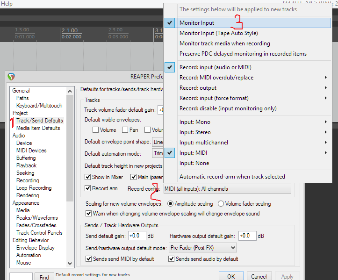338x280 pixels.
Task: Select Track/Send Defaults page
Action: (40, 121)
